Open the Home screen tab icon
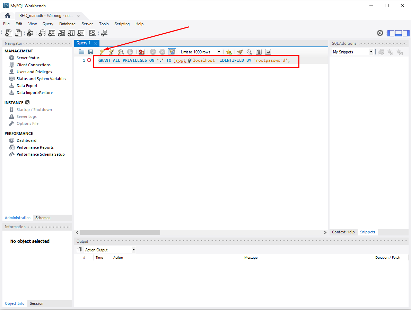Viewport: 411px width, 310px height. [x=8, y=16]
